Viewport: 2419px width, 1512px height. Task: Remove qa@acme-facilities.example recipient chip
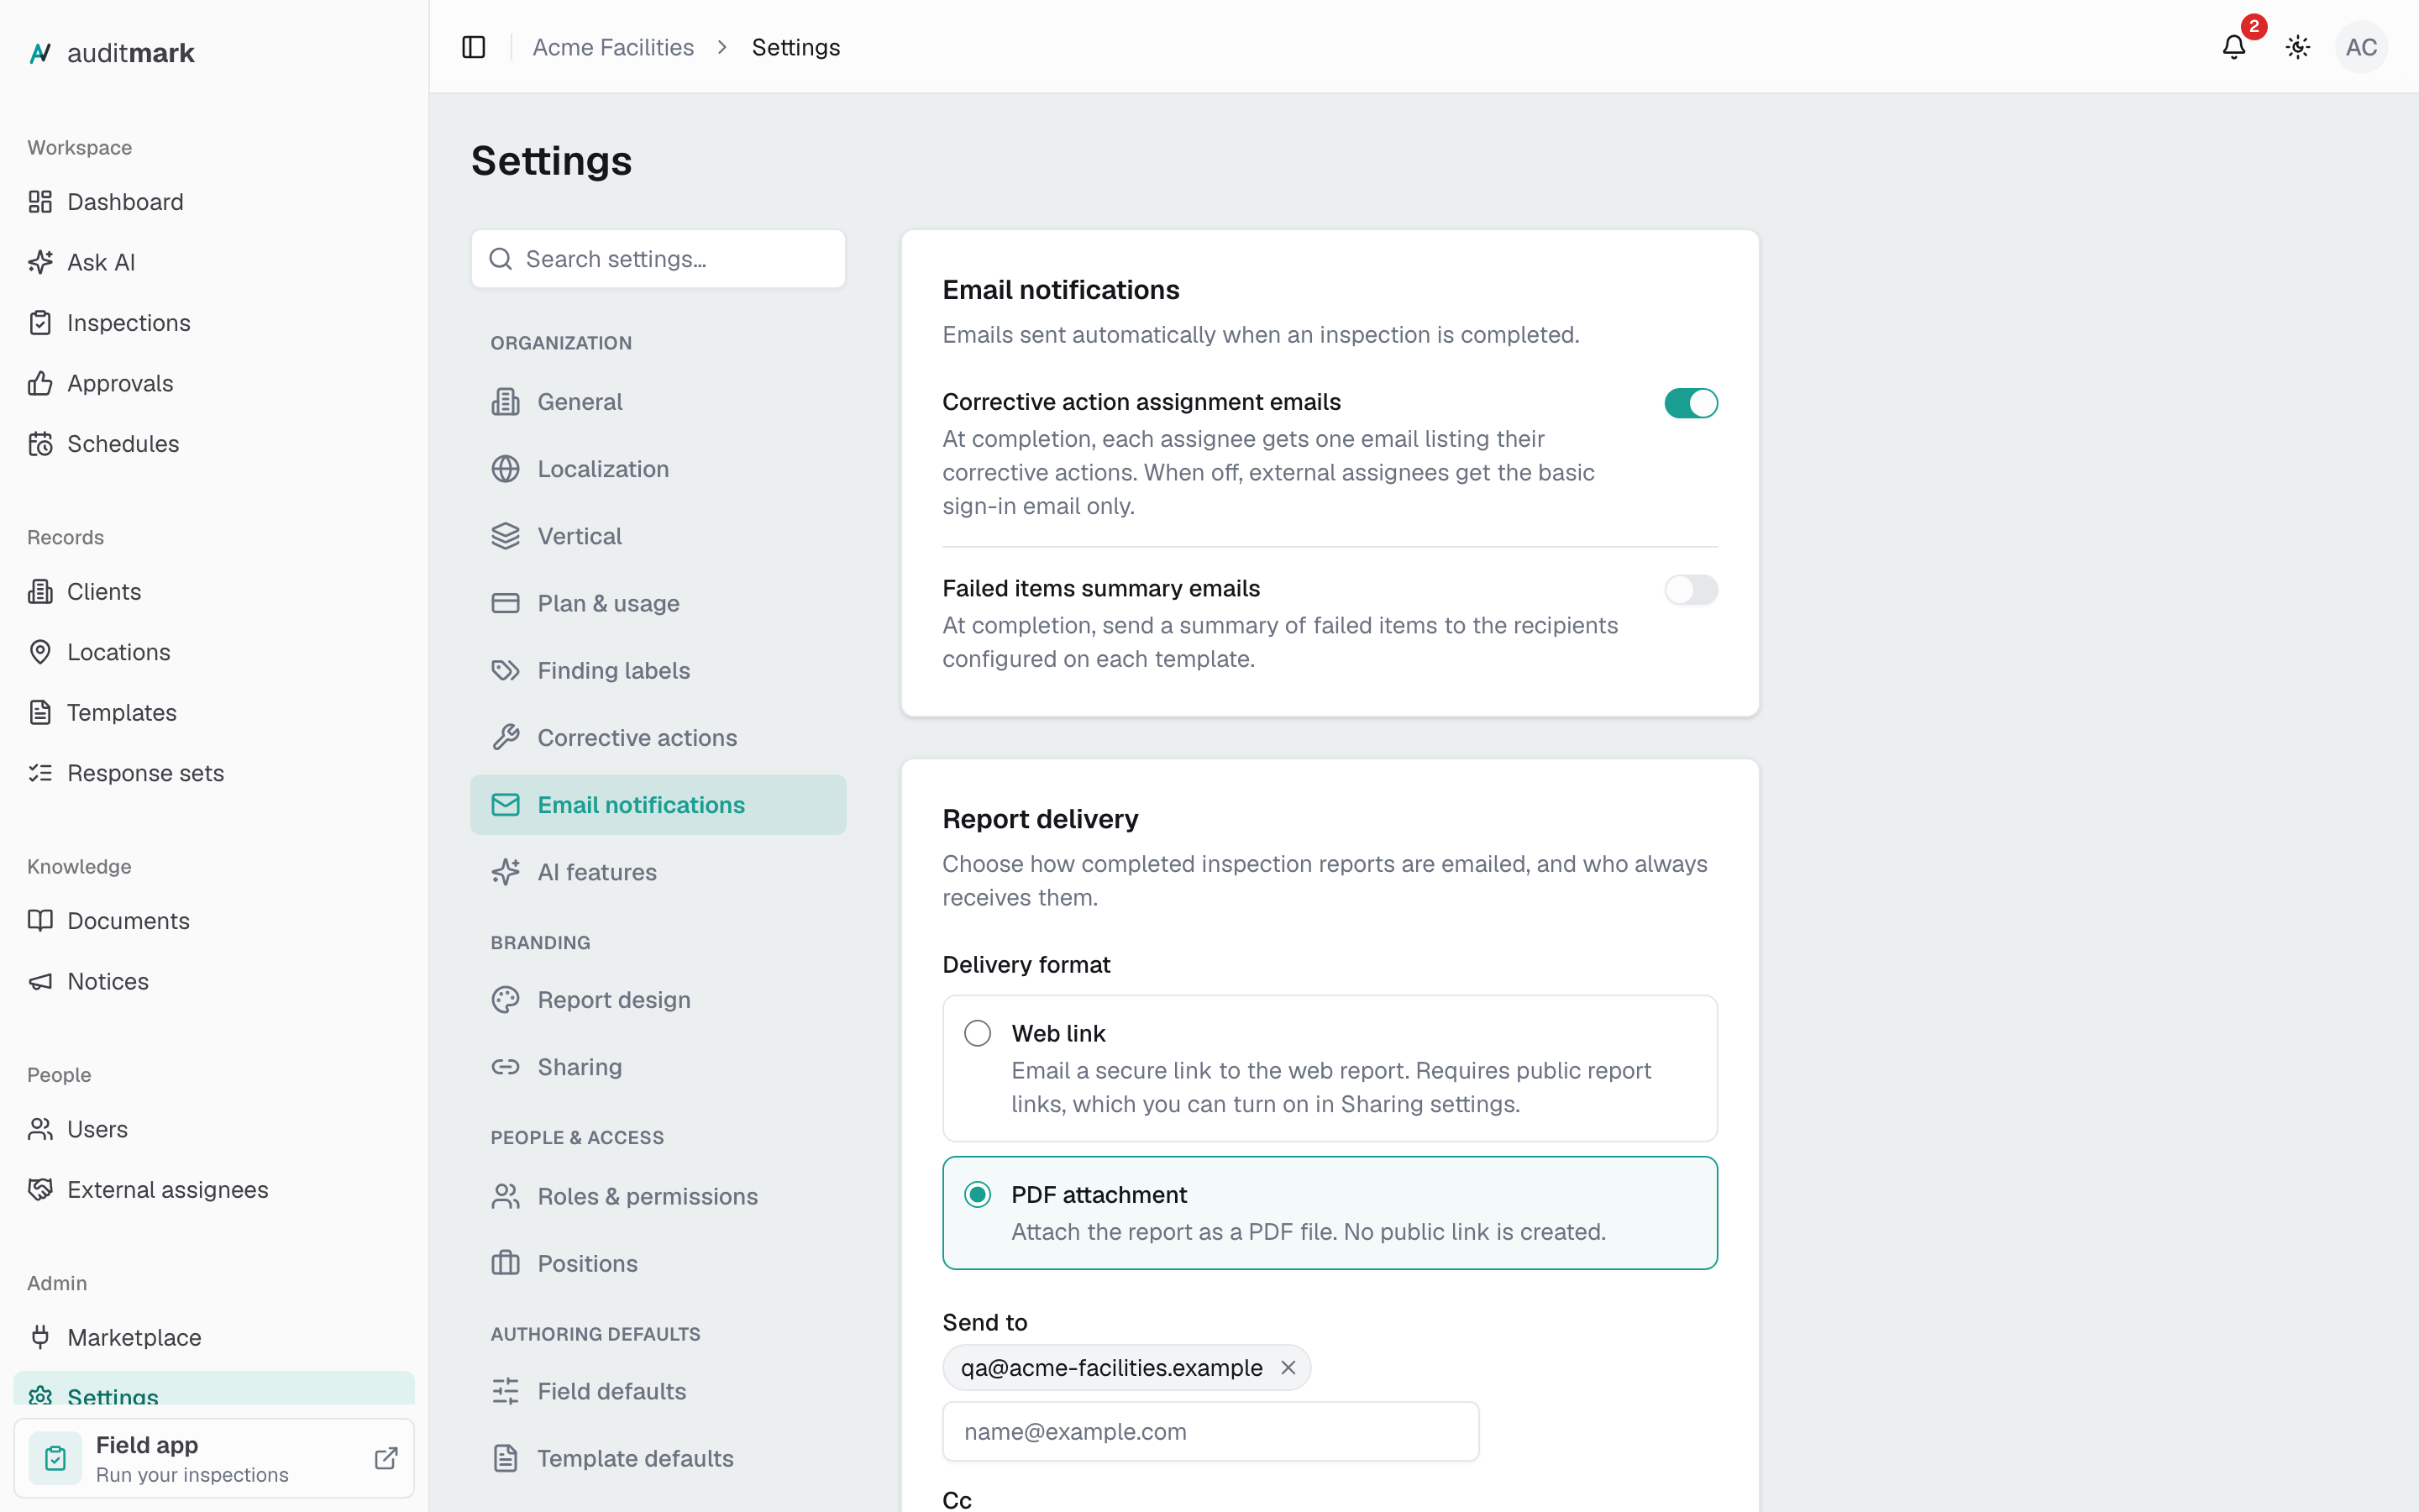[1288, 1368]
